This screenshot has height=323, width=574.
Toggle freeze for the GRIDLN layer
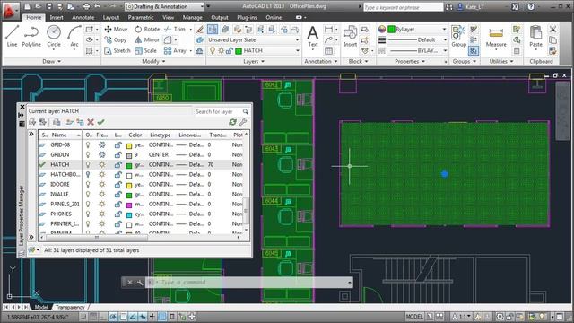101,155
